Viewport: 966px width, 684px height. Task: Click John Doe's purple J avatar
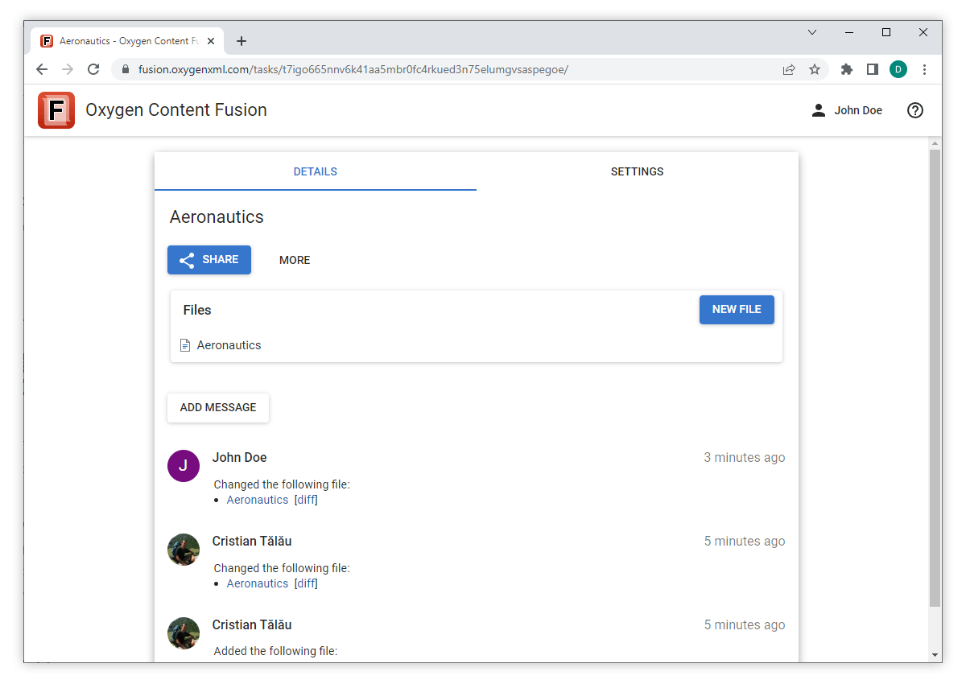click(184, 466)
